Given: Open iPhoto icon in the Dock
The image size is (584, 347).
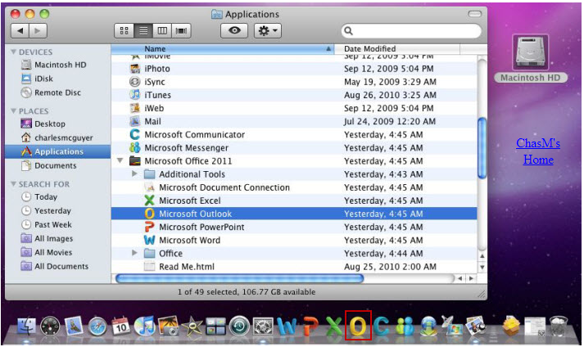Looking at the screenshot, I should click(168, 327).
